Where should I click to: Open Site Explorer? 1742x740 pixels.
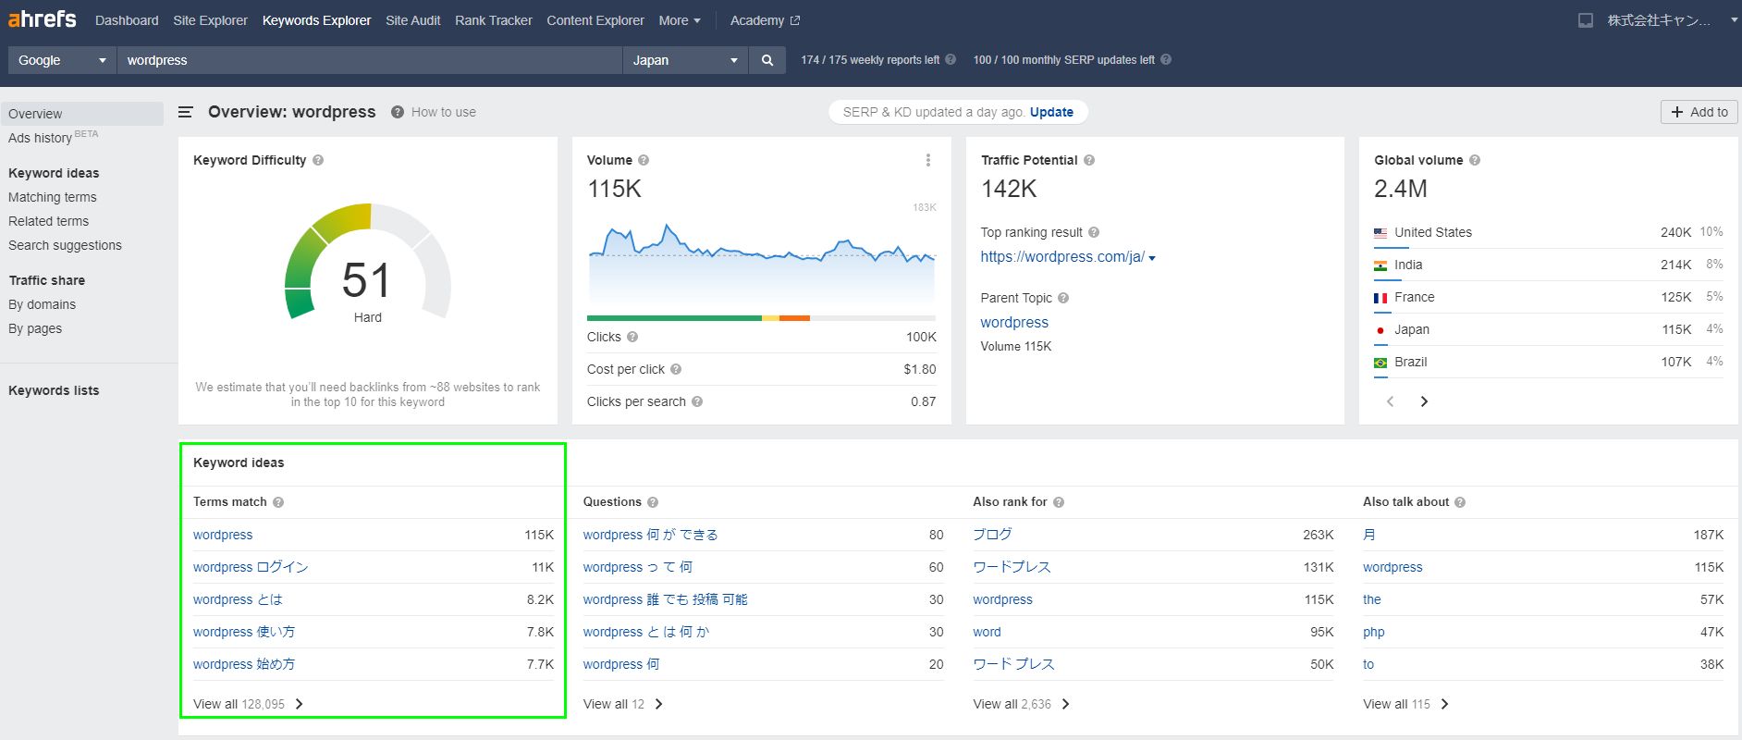pos(210,20)
